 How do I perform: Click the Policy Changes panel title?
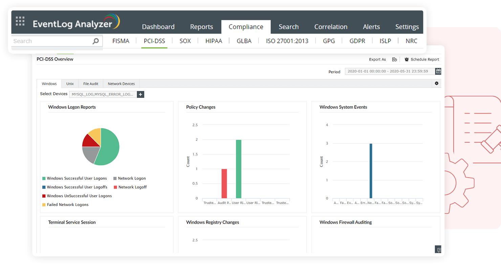tap(201, 107)
